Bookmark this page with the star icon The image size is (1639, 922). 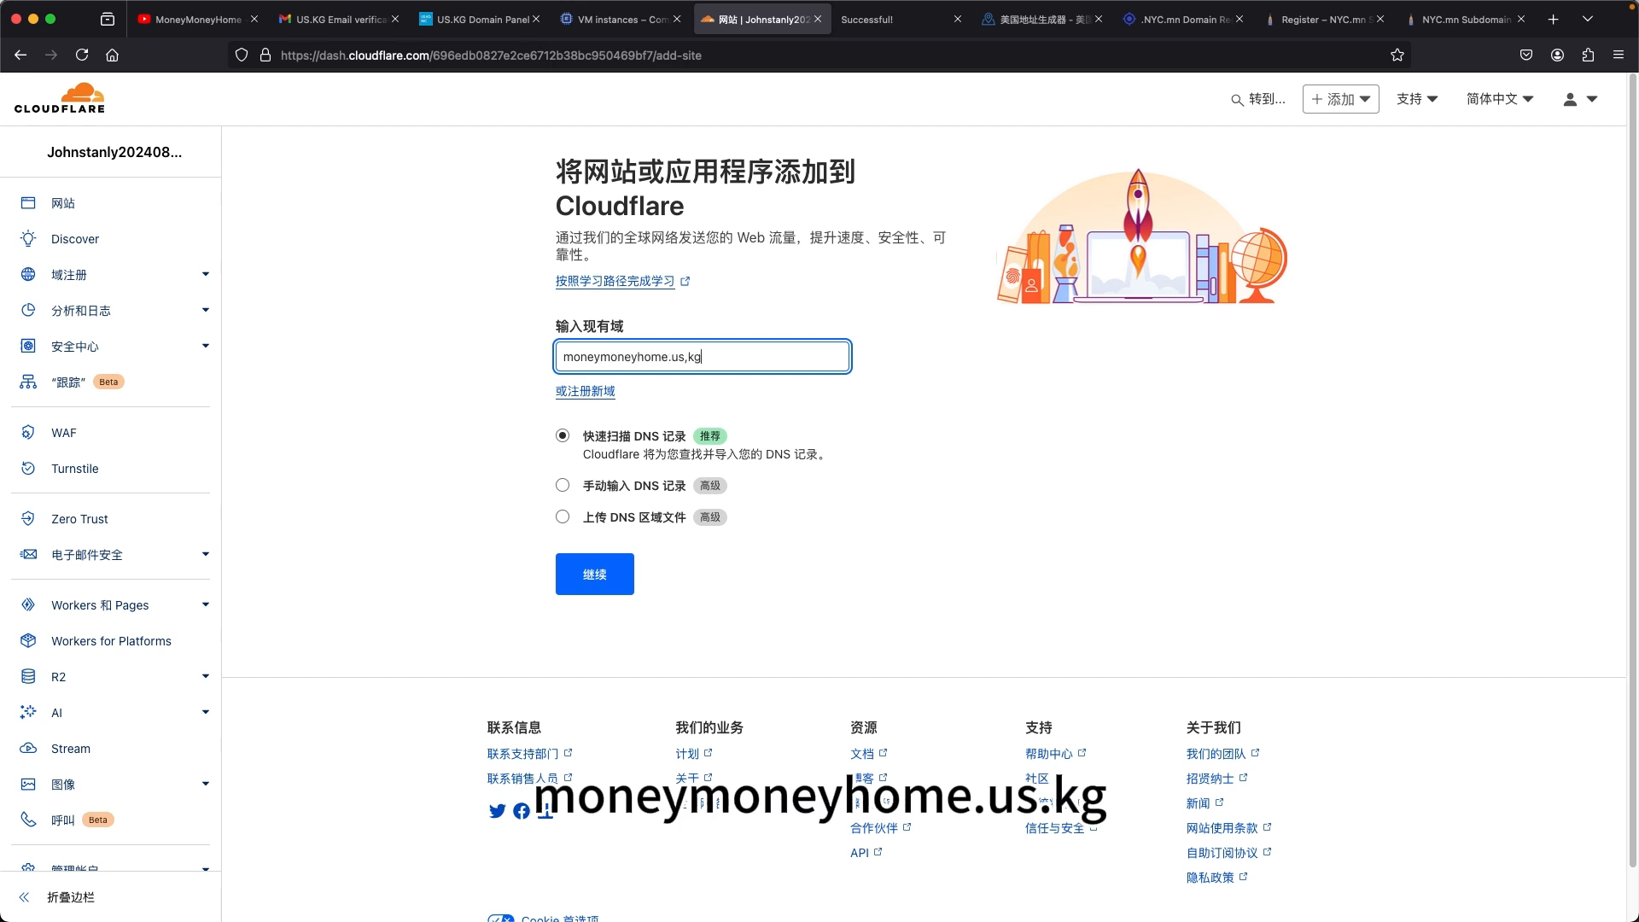click(x=1397, y=55)
